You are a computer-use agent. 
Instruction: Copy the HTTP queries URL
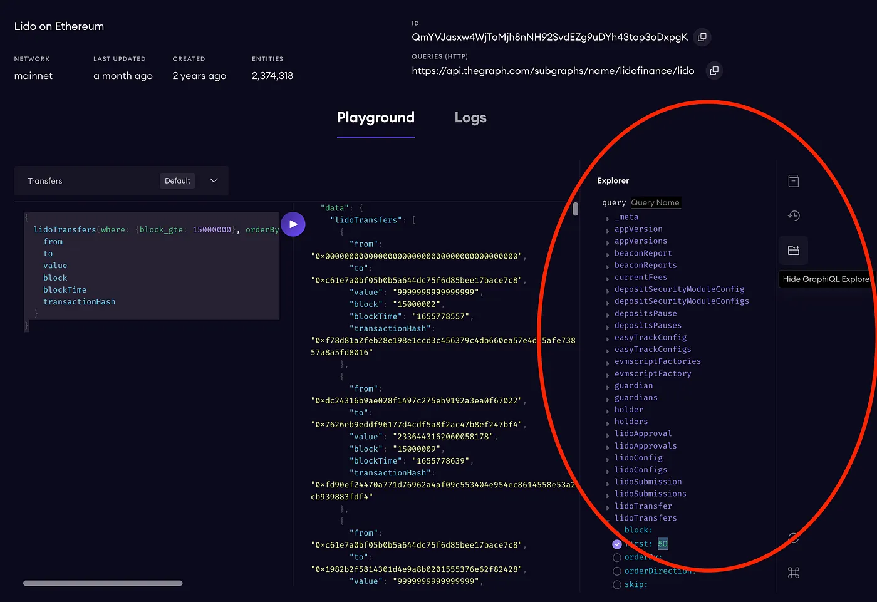coord(714,71)
